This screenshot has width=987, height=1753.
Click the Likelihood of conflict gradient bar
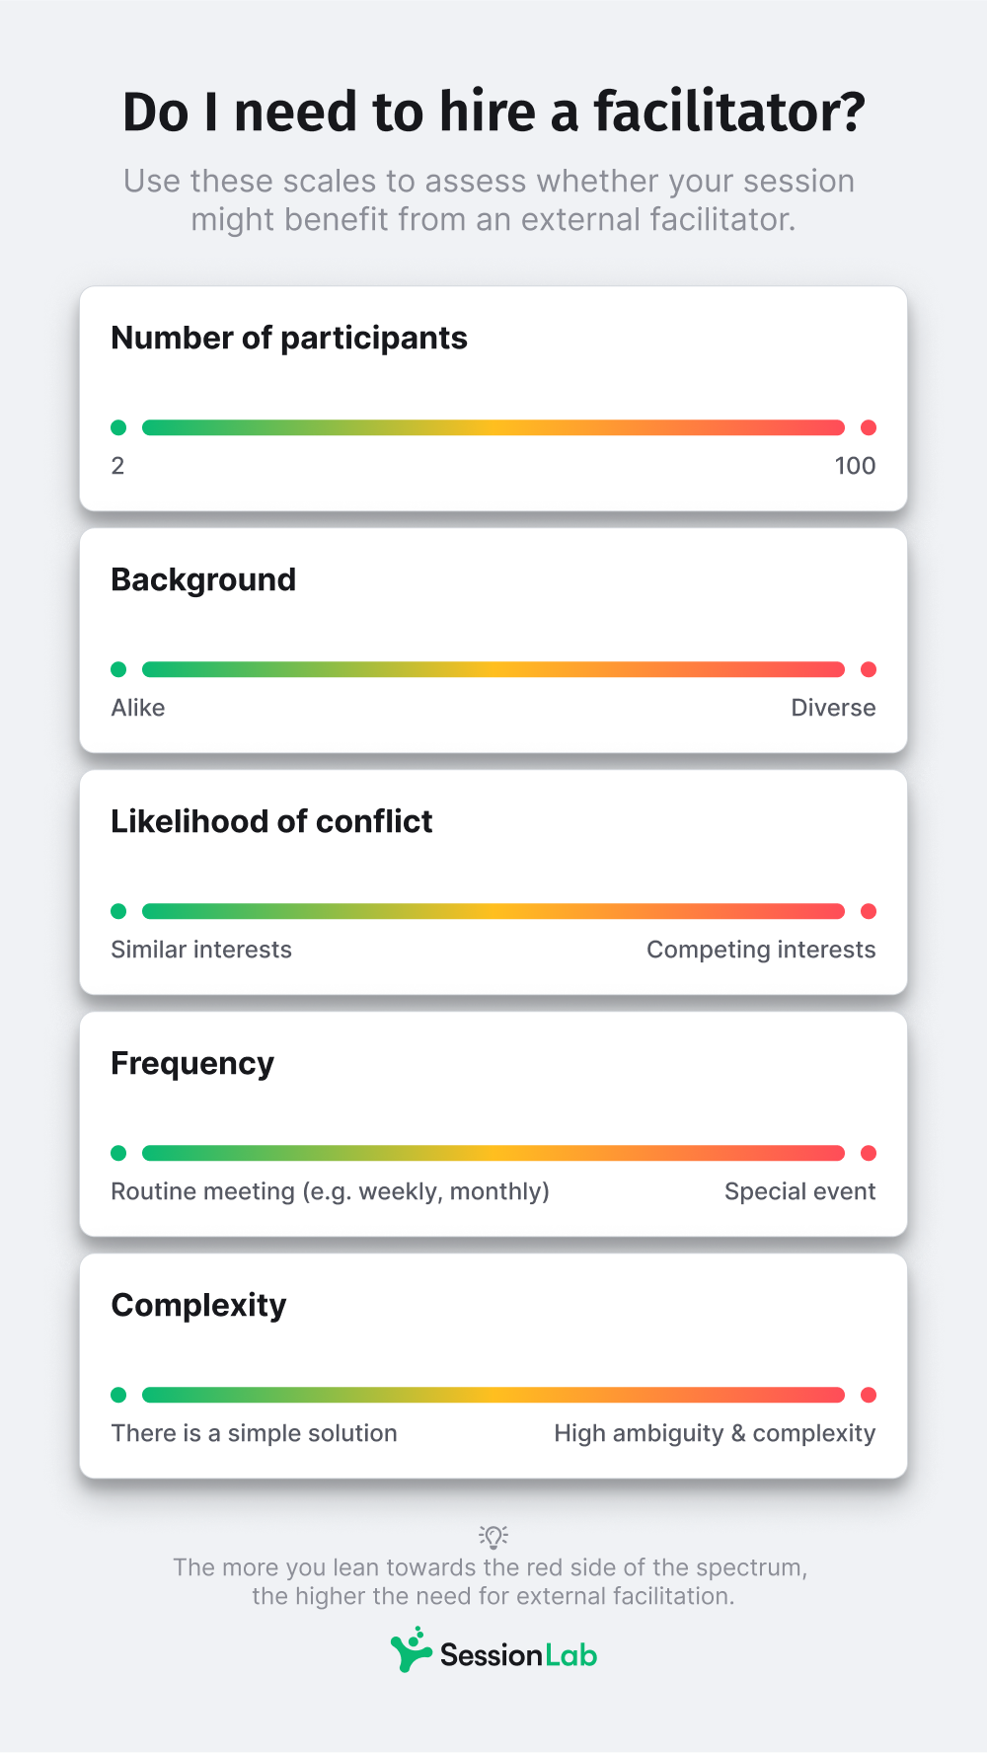pos(493,911)
